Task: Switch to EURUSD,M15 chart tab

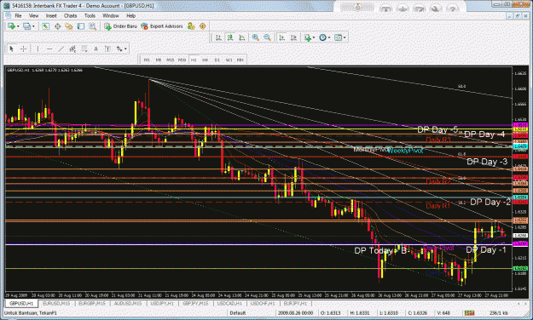Action: coord(56,303)
